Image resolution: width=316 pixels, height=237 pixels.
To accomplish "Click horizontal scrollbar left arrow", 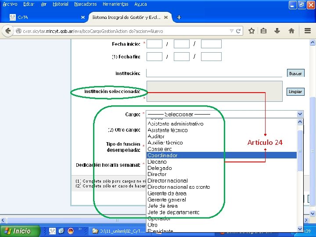I will click(x=3, y=220).
